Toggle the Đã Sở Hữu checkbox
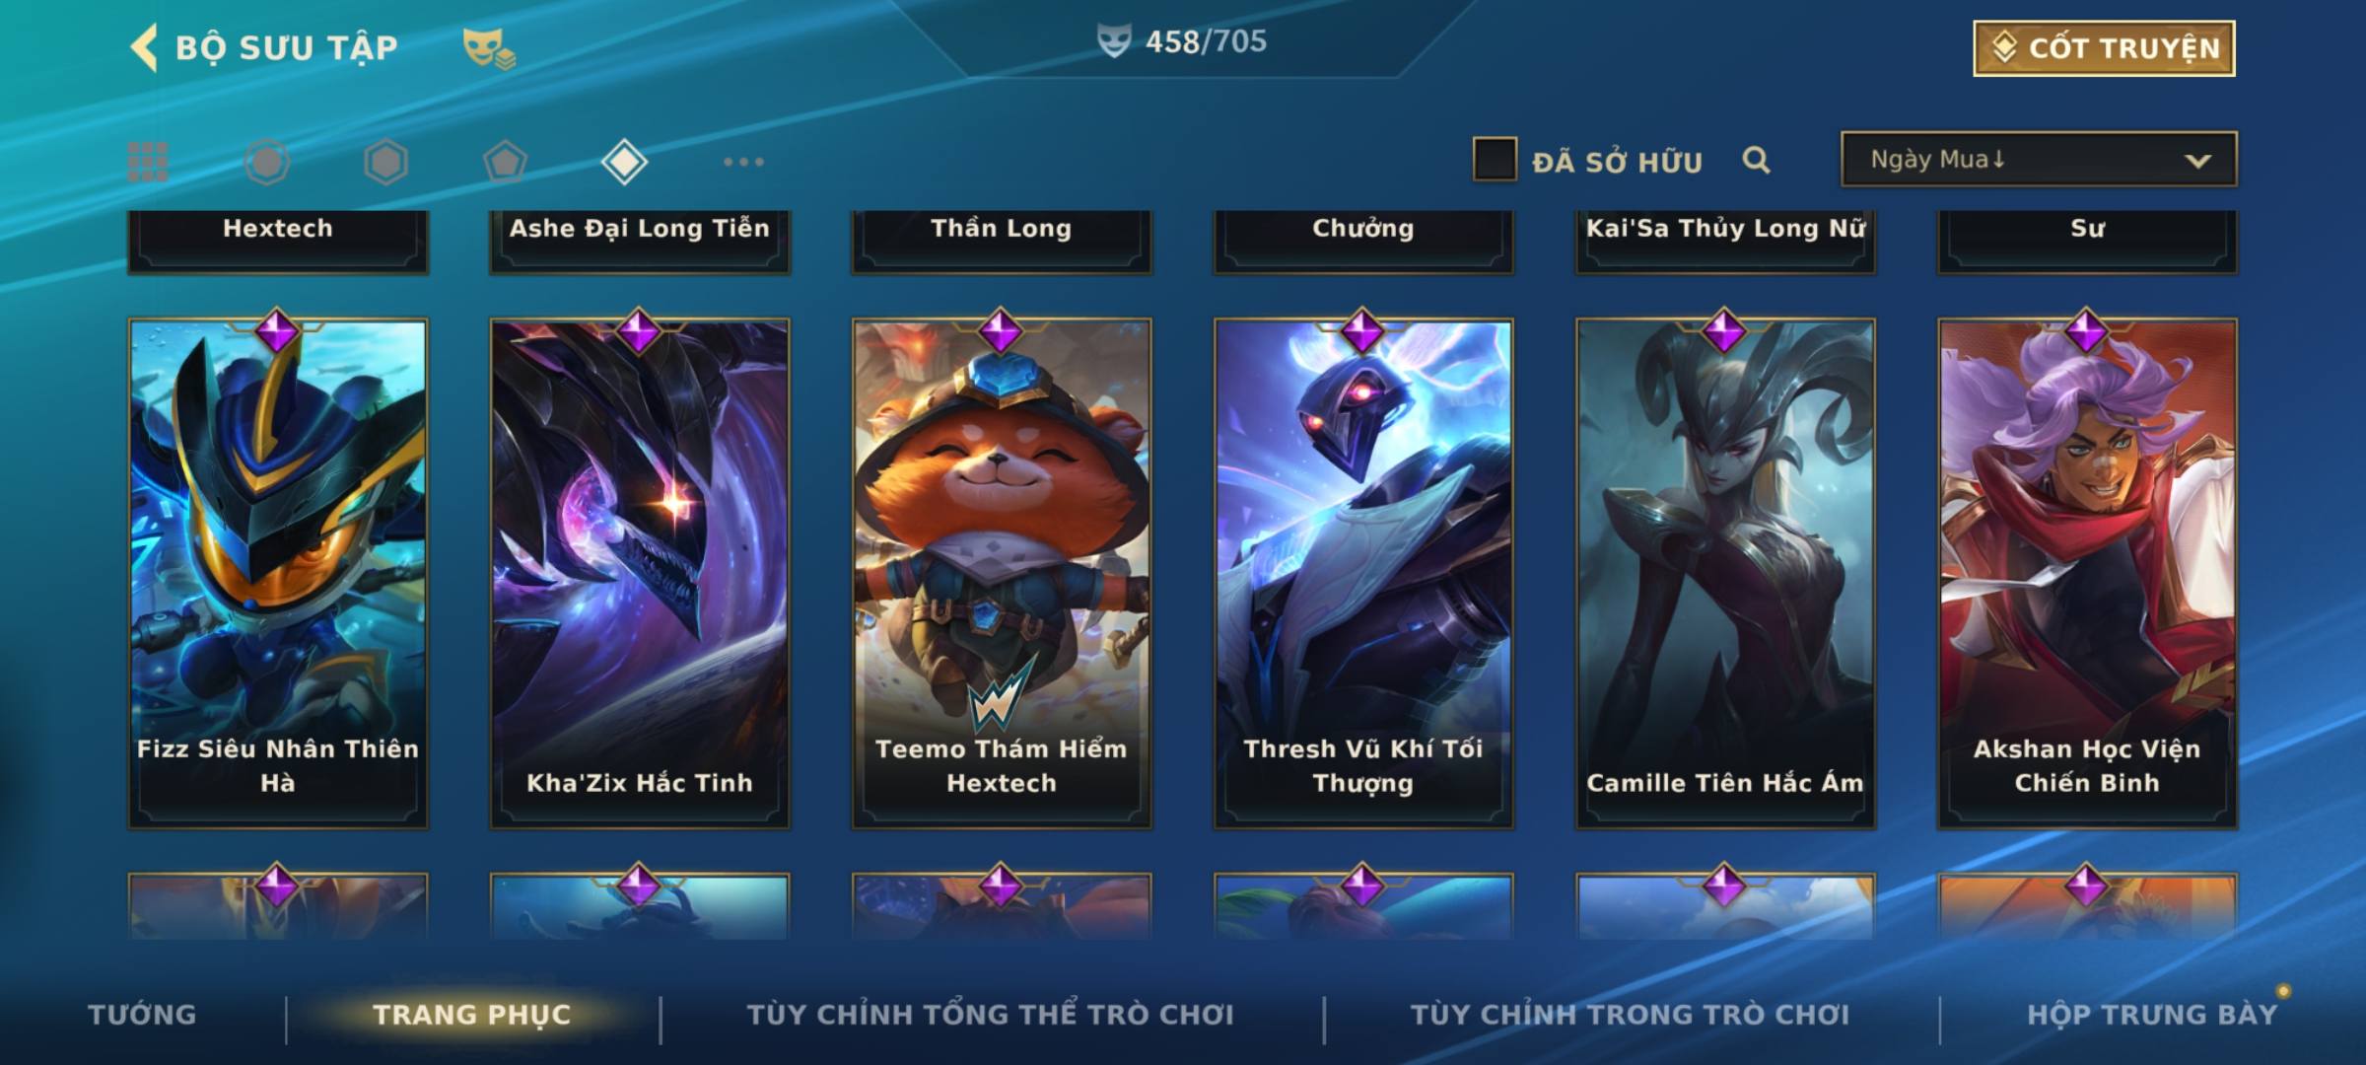 (x=1494, y=160)
